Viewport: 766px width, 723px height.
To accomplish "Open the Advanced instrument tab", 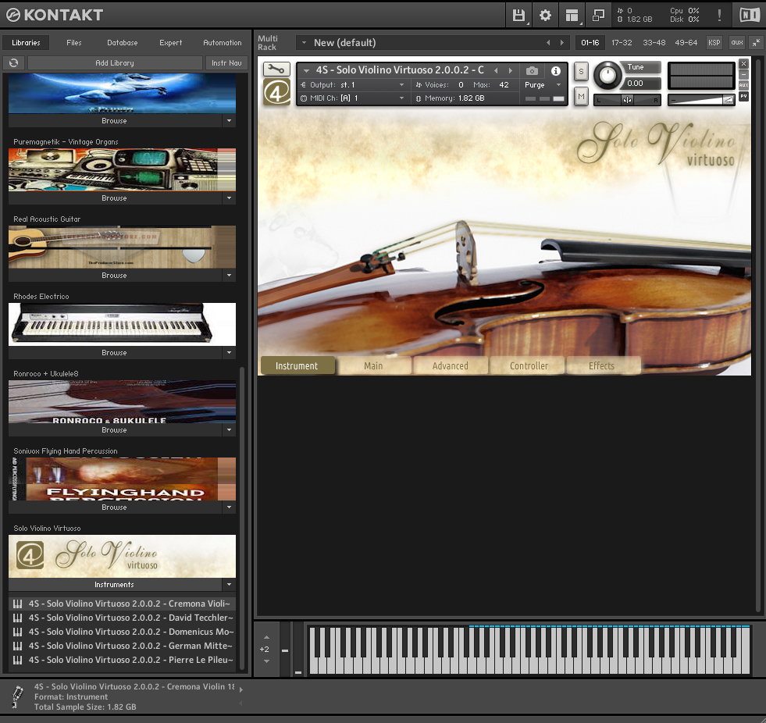I will 450,366.
